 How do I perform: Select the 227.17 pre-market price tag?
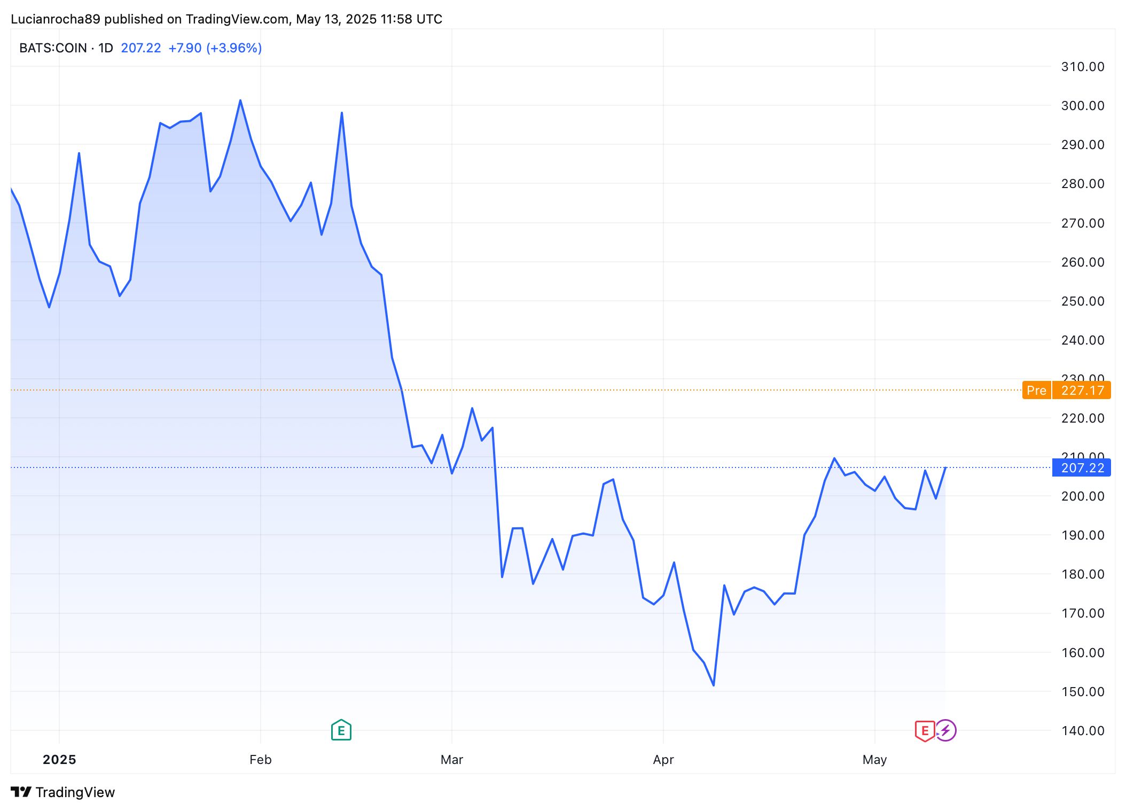point(1082,391)
